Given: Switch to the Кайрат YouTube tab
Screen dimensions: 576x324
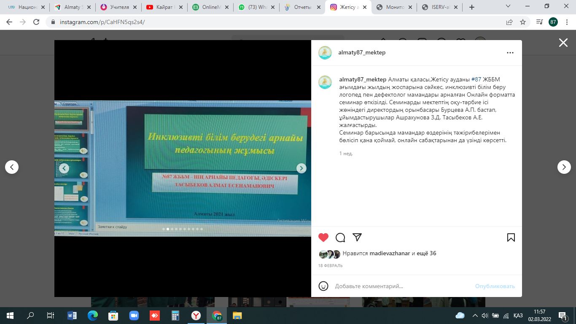Looking at the screenshot, I should tap(164, 7).
